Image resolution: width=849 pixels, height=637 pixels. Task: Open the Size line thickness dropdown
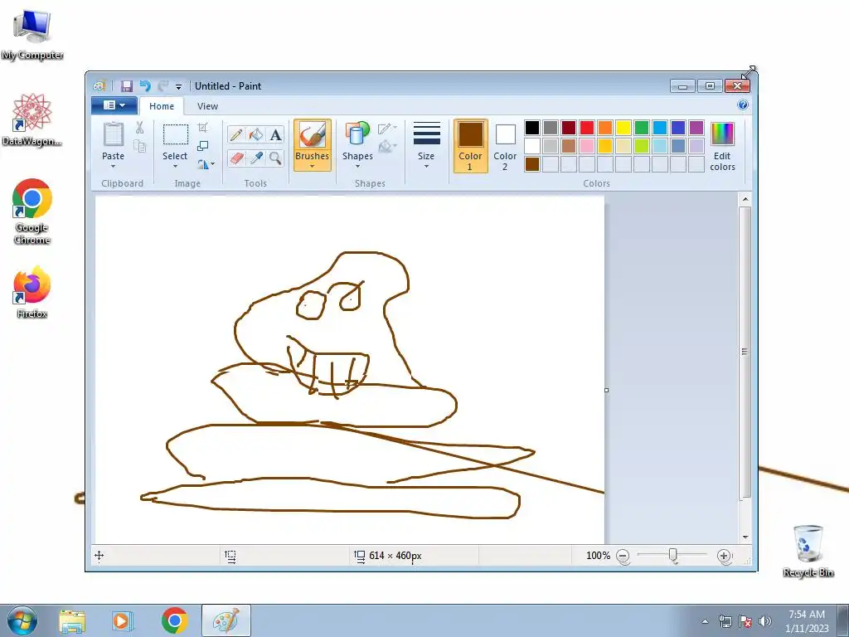[x=426, y=145]
